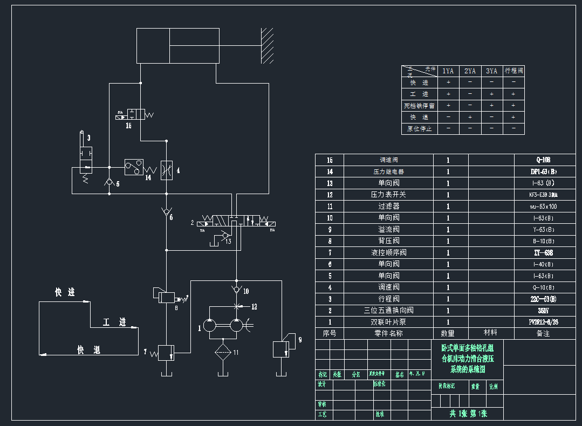Select the tank symbol below relief valve 9
Viewport: 582px width, 426px height.
click(x=282, y=373)
